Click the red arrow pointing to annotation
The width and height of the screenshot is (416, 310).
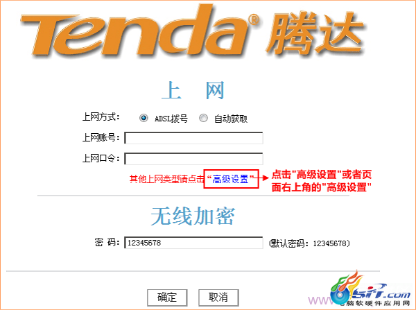[263, 178]
